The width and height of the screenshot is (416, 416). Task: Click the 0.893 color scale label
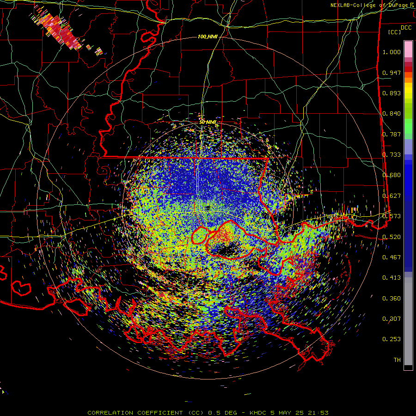click(x=392, y=93)
